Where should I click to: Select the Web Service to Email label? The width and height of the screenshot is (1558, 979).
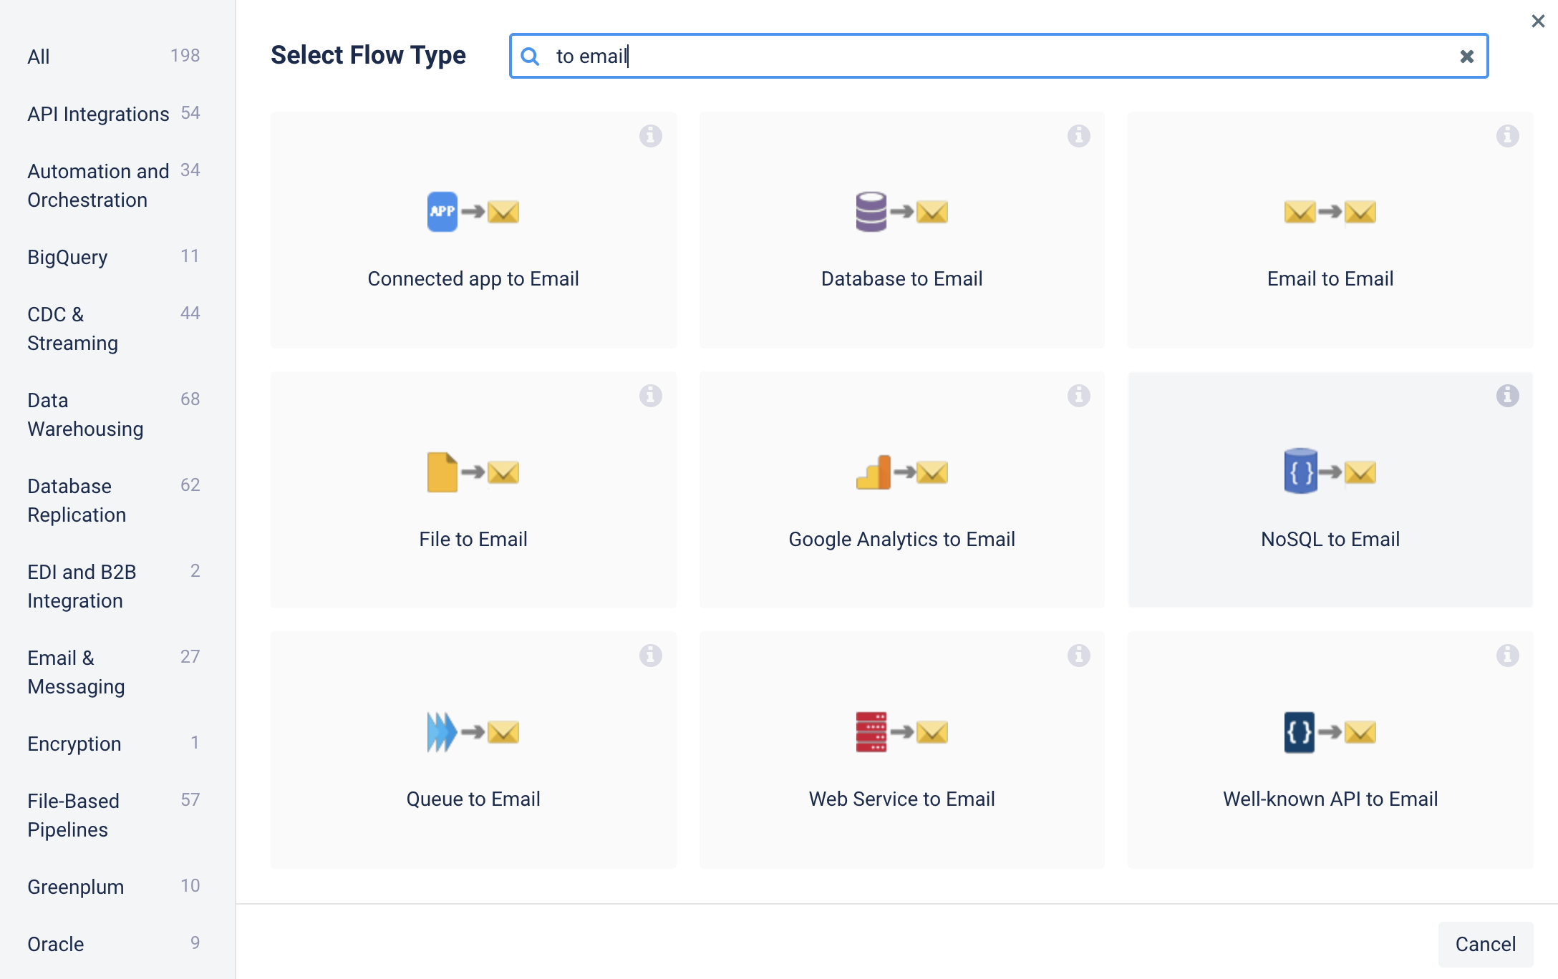tap(901, 799)
